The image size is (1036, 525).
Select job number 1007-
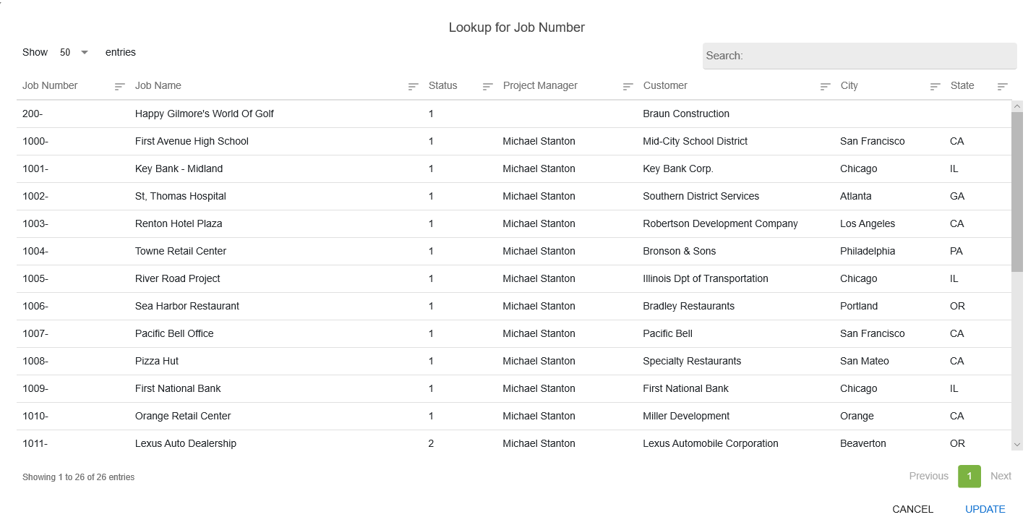pos(35,333)
